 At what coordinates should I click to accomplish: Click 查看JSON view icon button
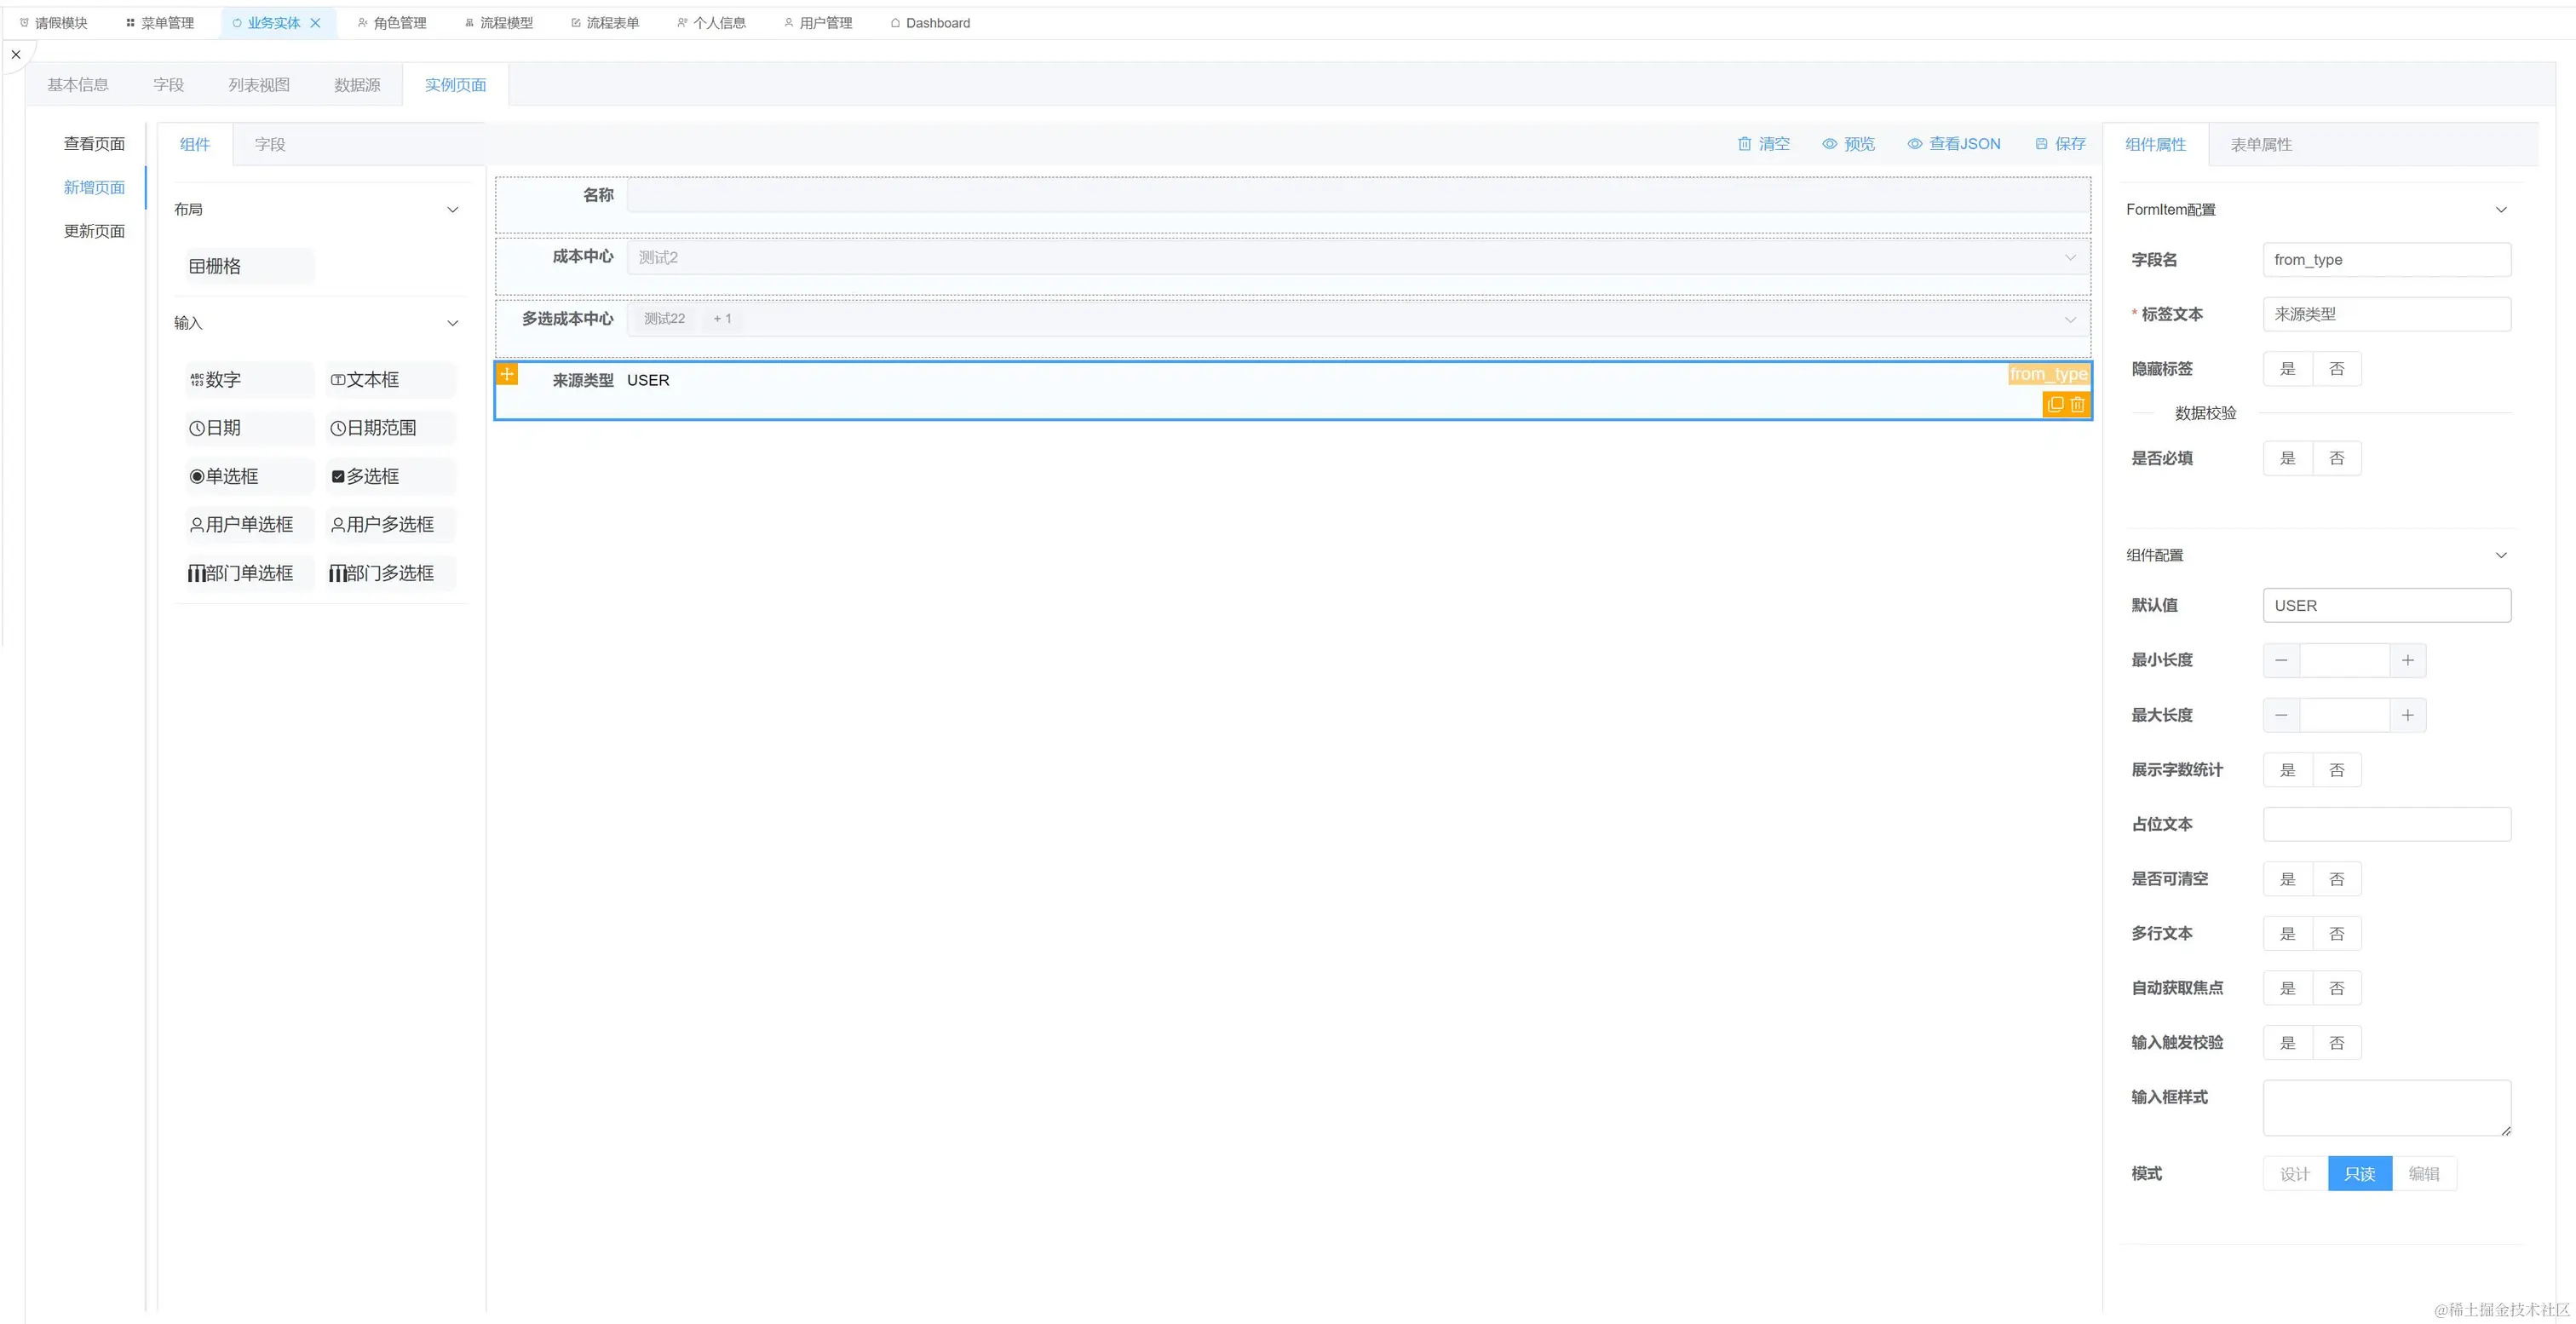(x=1953, y=144)
